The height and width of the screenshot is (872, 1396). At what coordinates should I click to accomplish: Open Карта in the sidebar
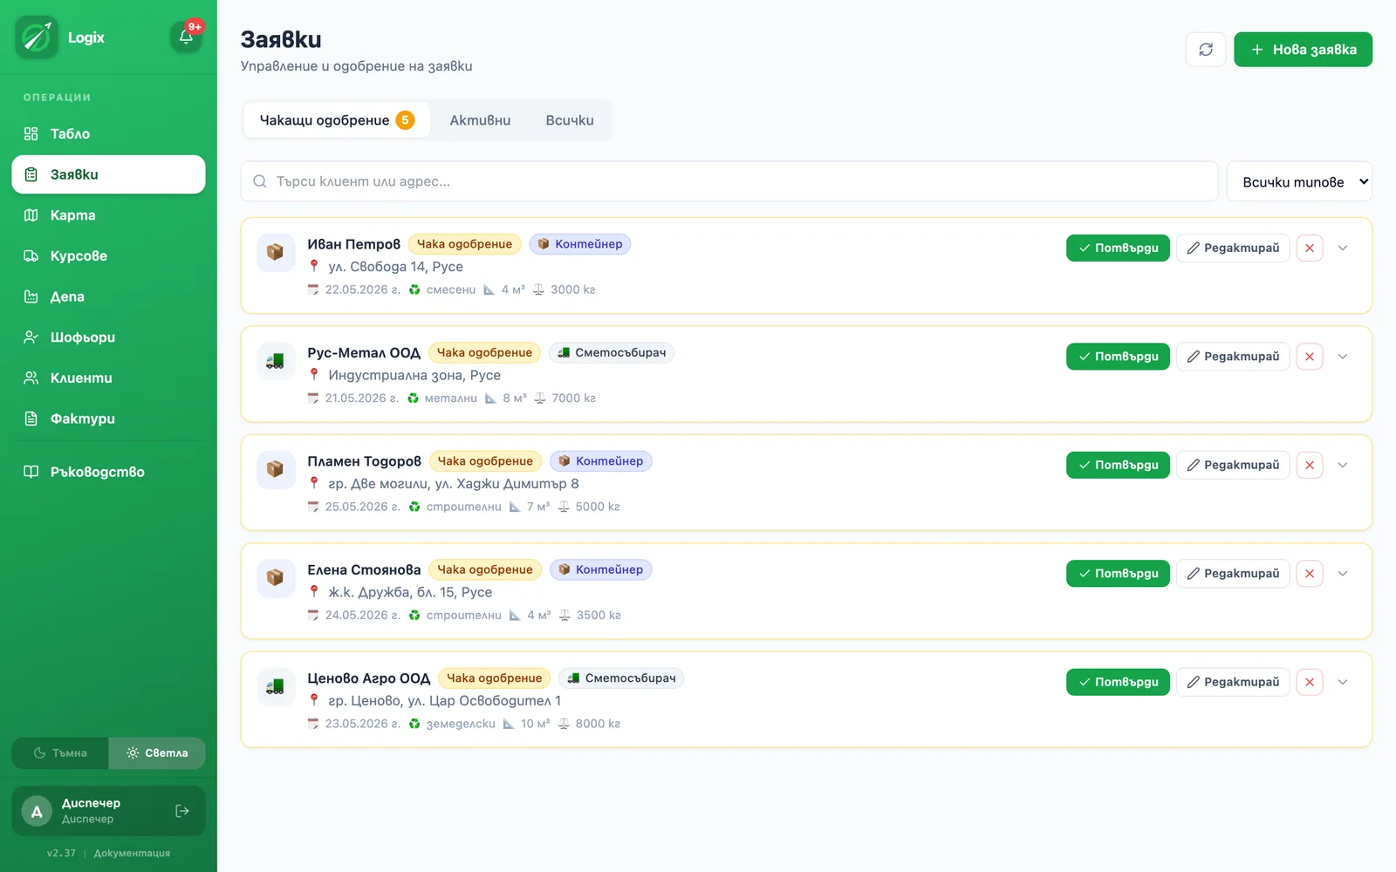(x=108, y=215)
